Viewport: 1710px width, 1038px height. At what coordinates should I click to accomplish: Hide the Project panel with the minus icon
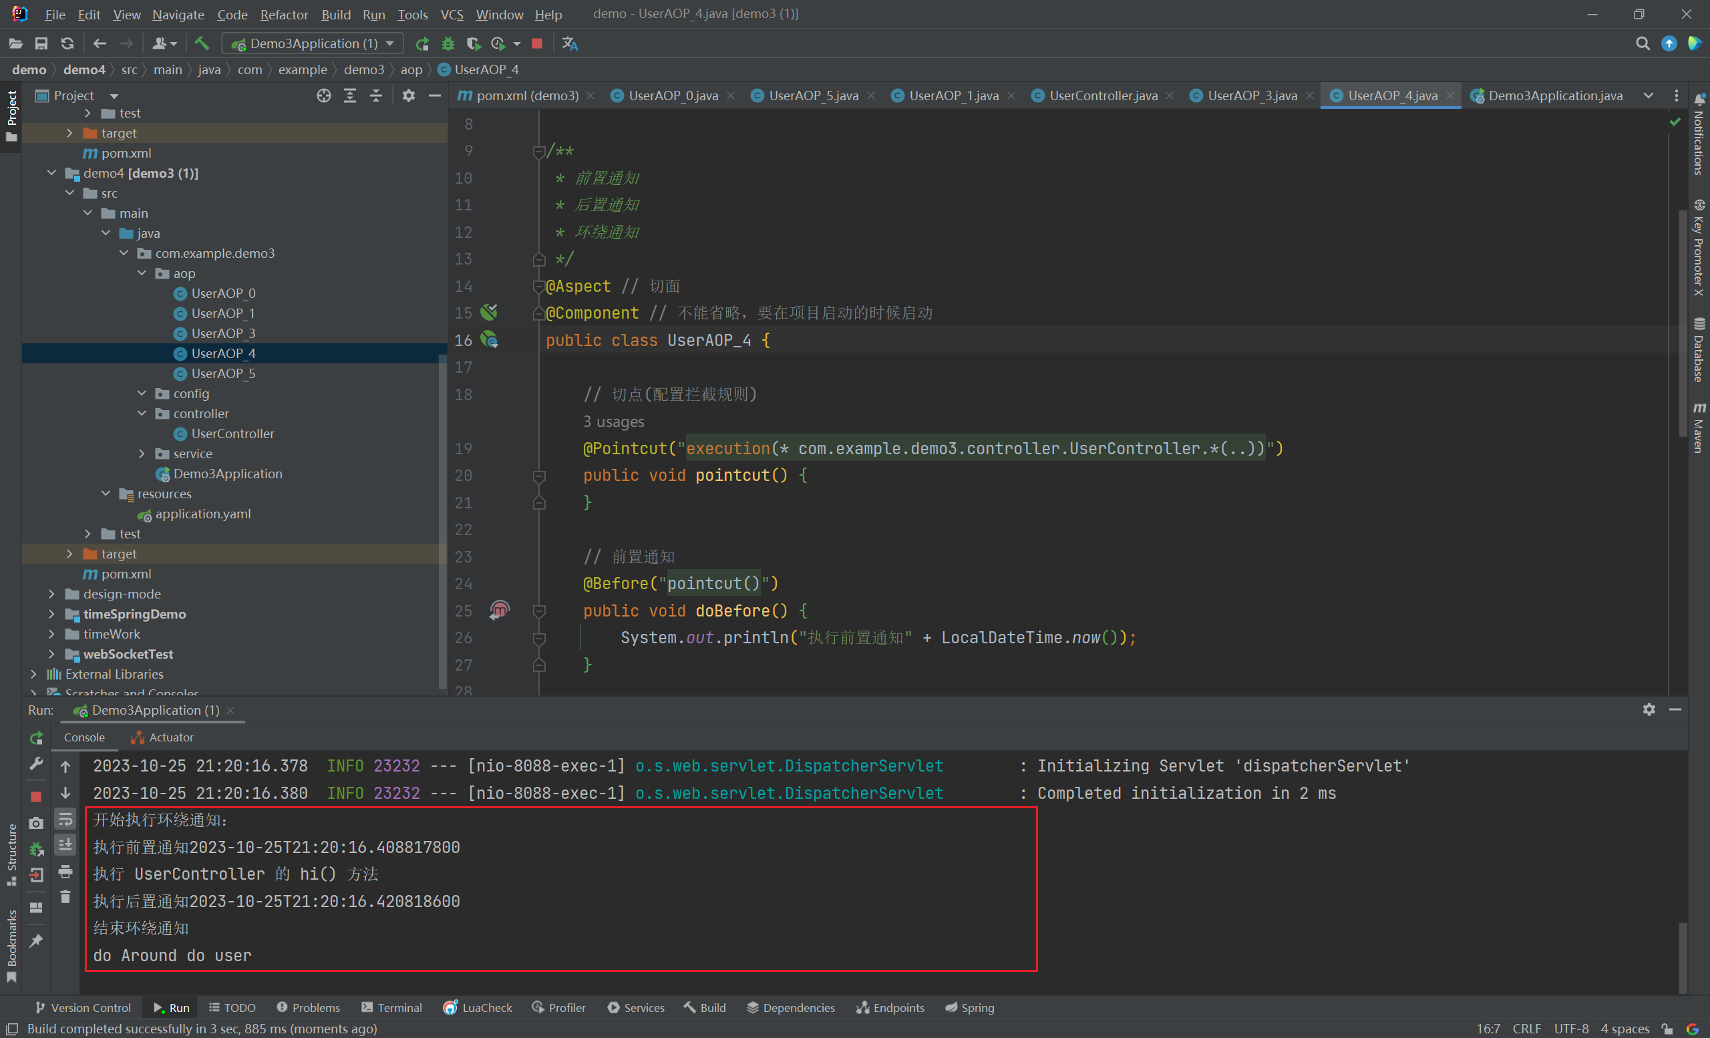click(435, 96)
